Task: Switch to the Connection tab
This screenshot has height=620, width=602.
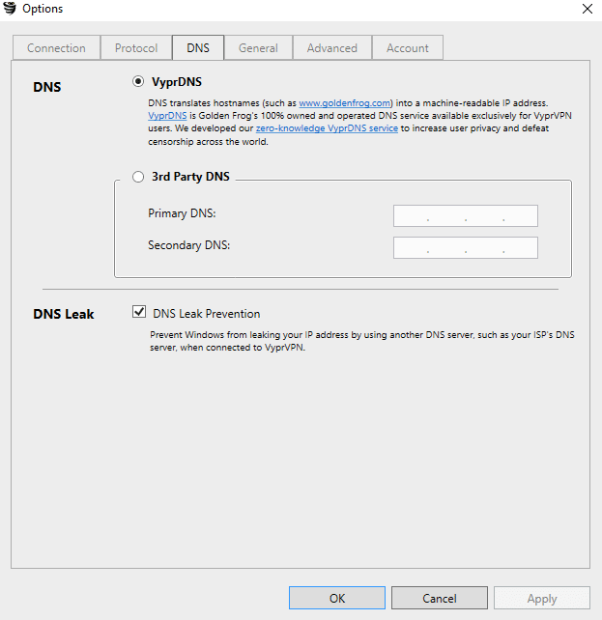Action: coord(56,48)
